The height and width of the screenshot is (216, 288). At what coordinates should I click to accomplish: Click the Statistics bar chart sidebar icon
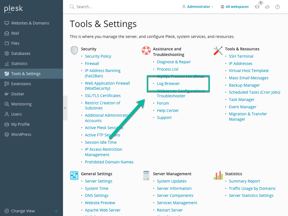click(7, 64)
